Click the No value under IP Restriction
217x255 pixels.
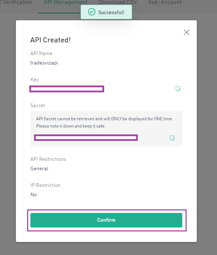coord(34,195)
